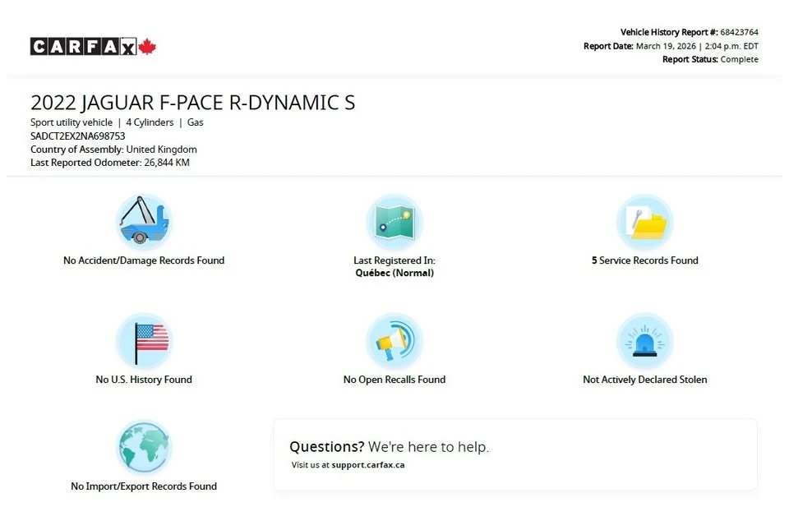This screenshot has width=789, height=516.
Task: Click Report Date March 19, 2026 line
Action: point(671,46)
